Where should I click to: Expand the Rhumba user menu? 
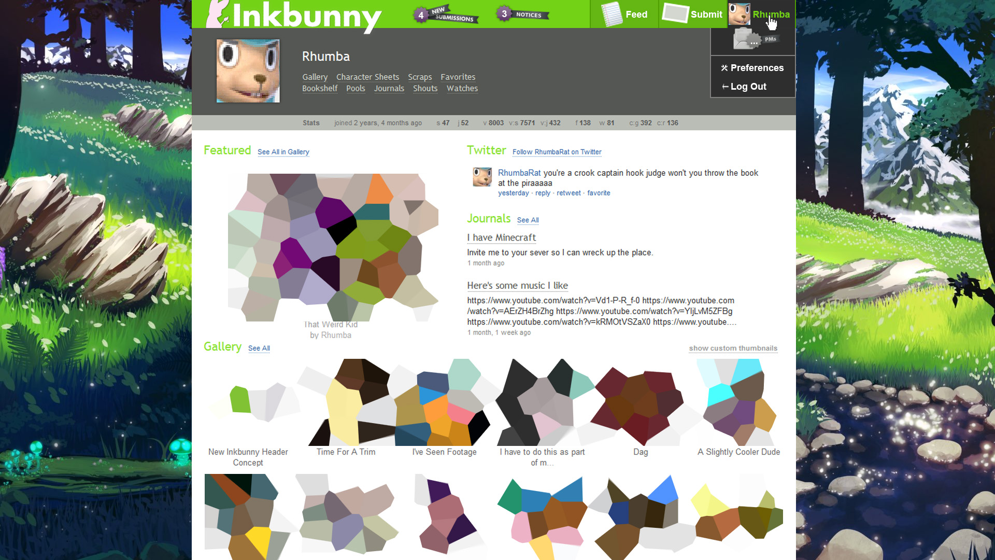coord(771,15)
